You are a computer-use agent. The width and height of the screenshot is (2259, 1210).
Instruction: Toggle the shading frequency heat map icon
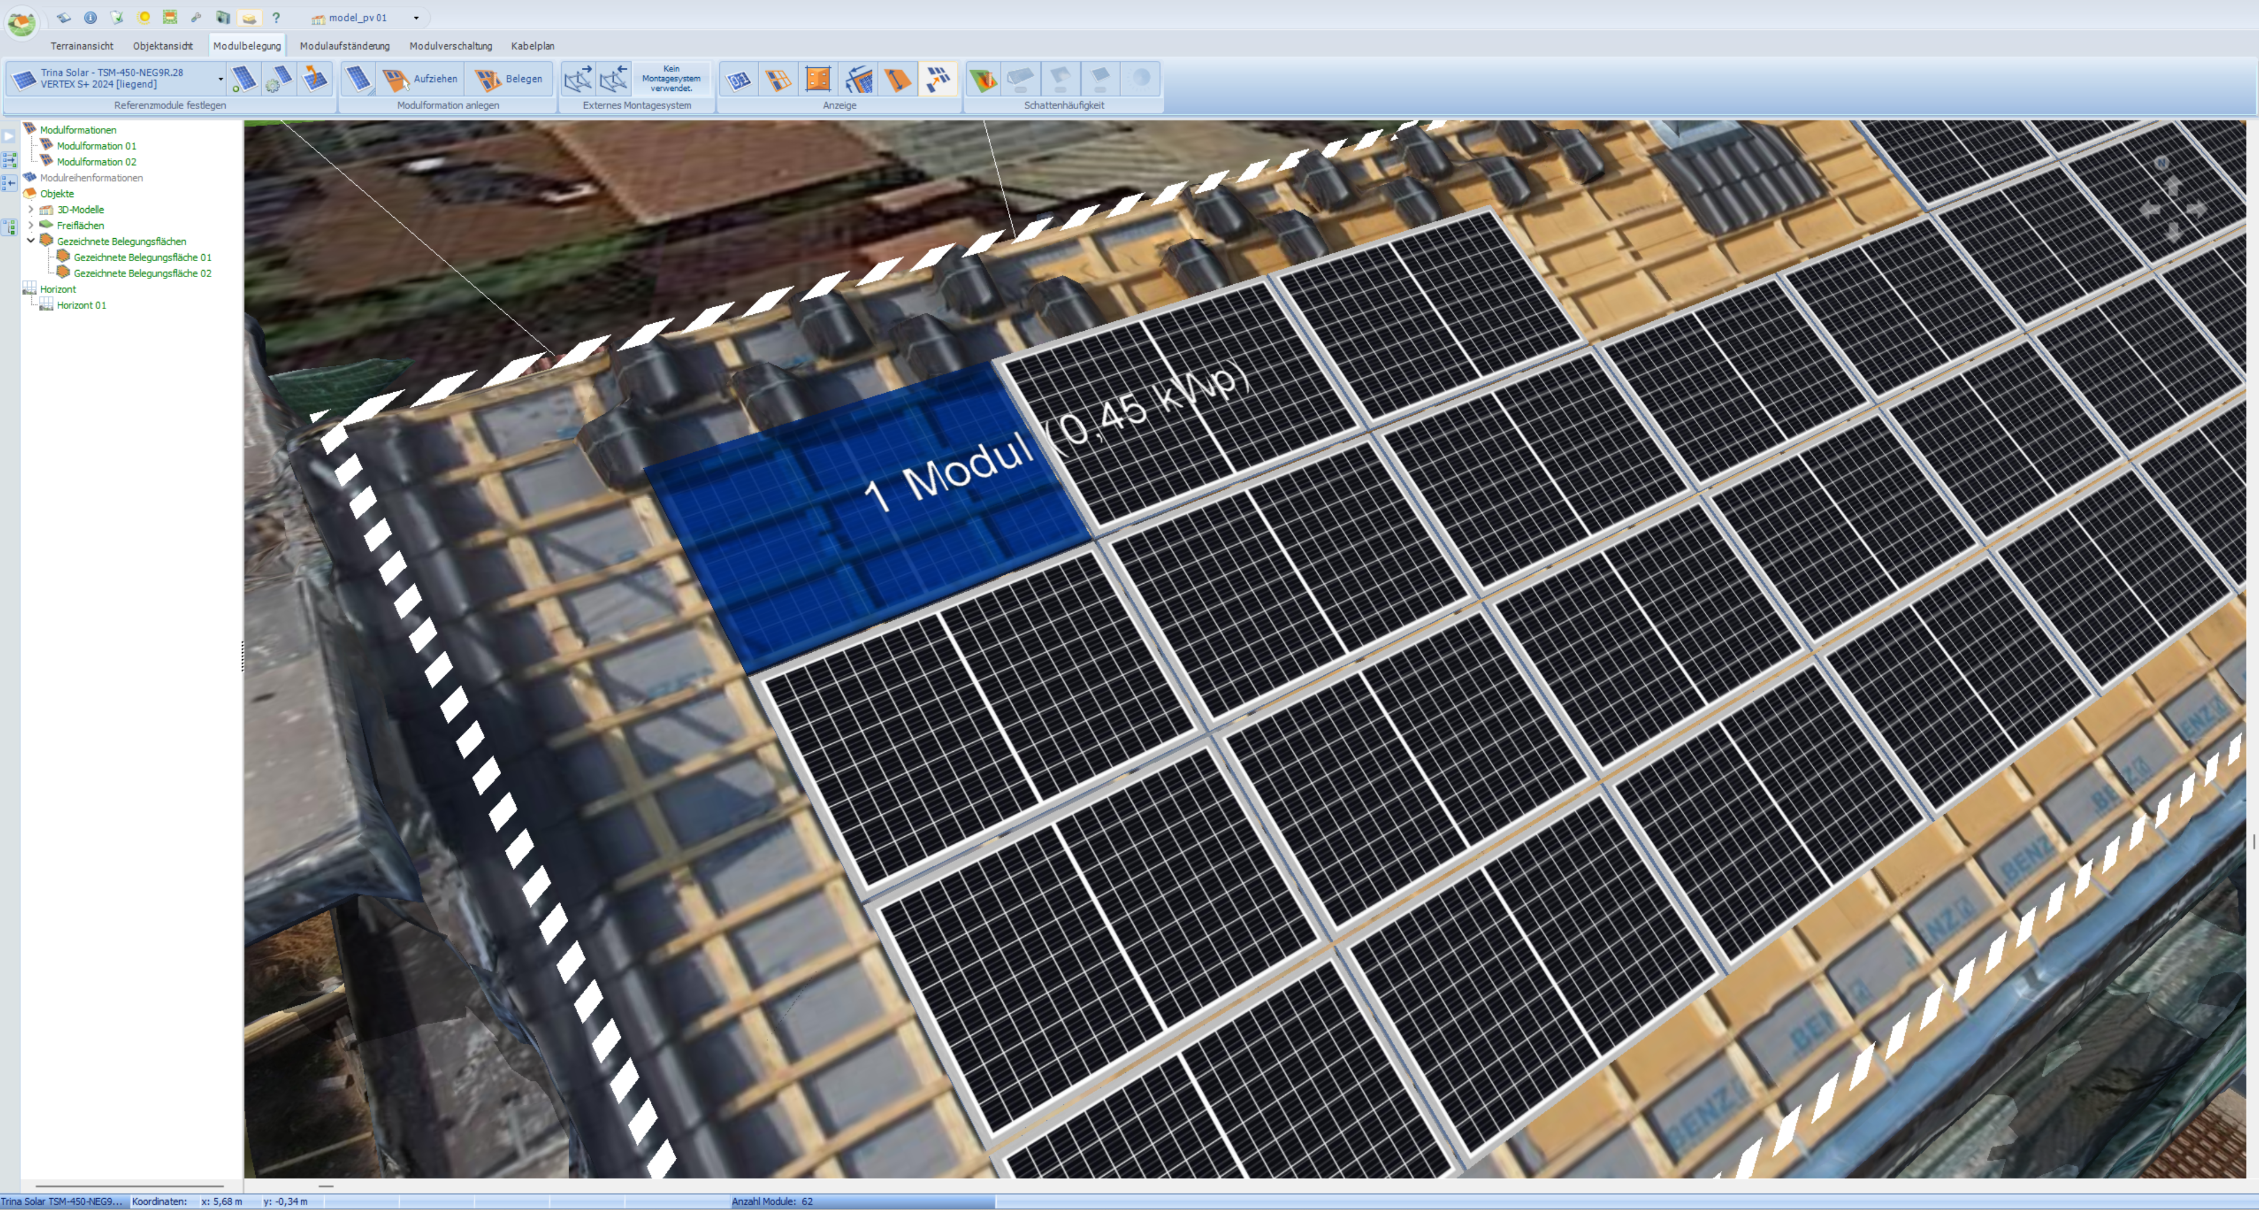982,79
